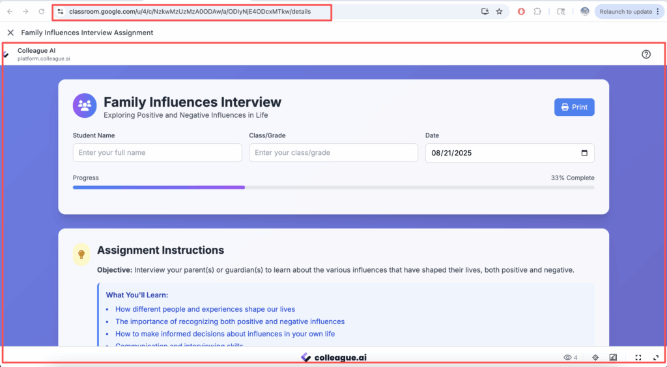Open the Chrome profile avatar
Viewport: 667px width, 367px height.
(x=584, y=12)
